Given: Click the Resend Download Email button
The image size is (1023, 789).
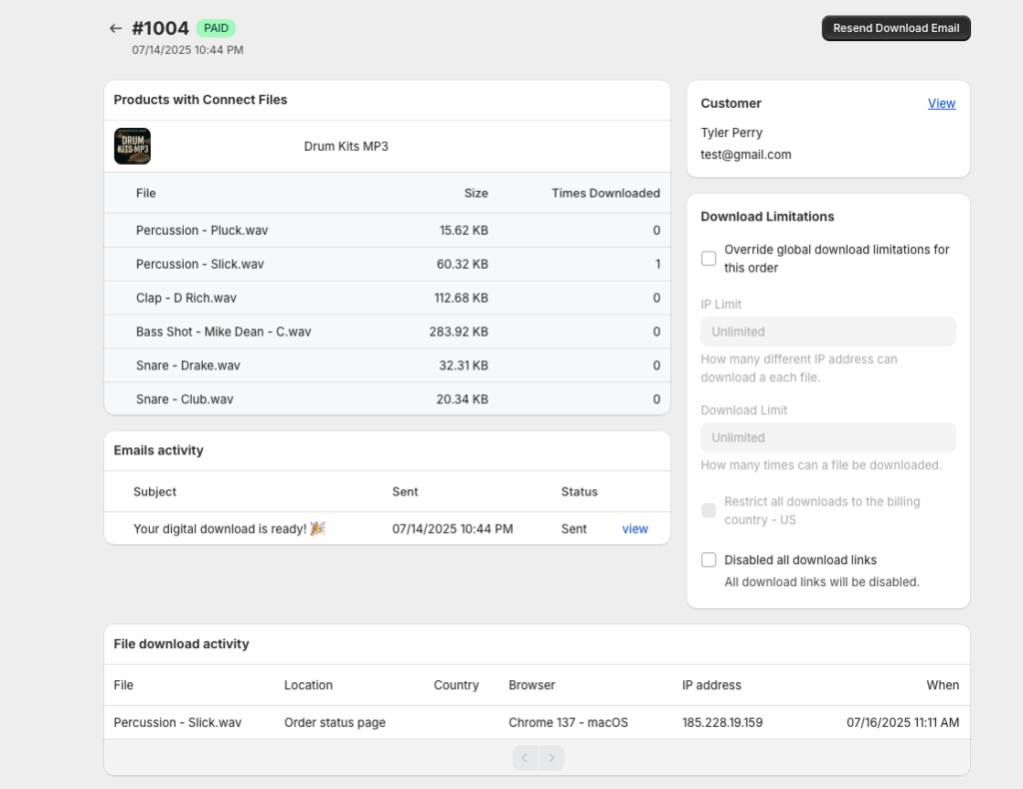Looking at the screenshot, I should pos(896,28).
